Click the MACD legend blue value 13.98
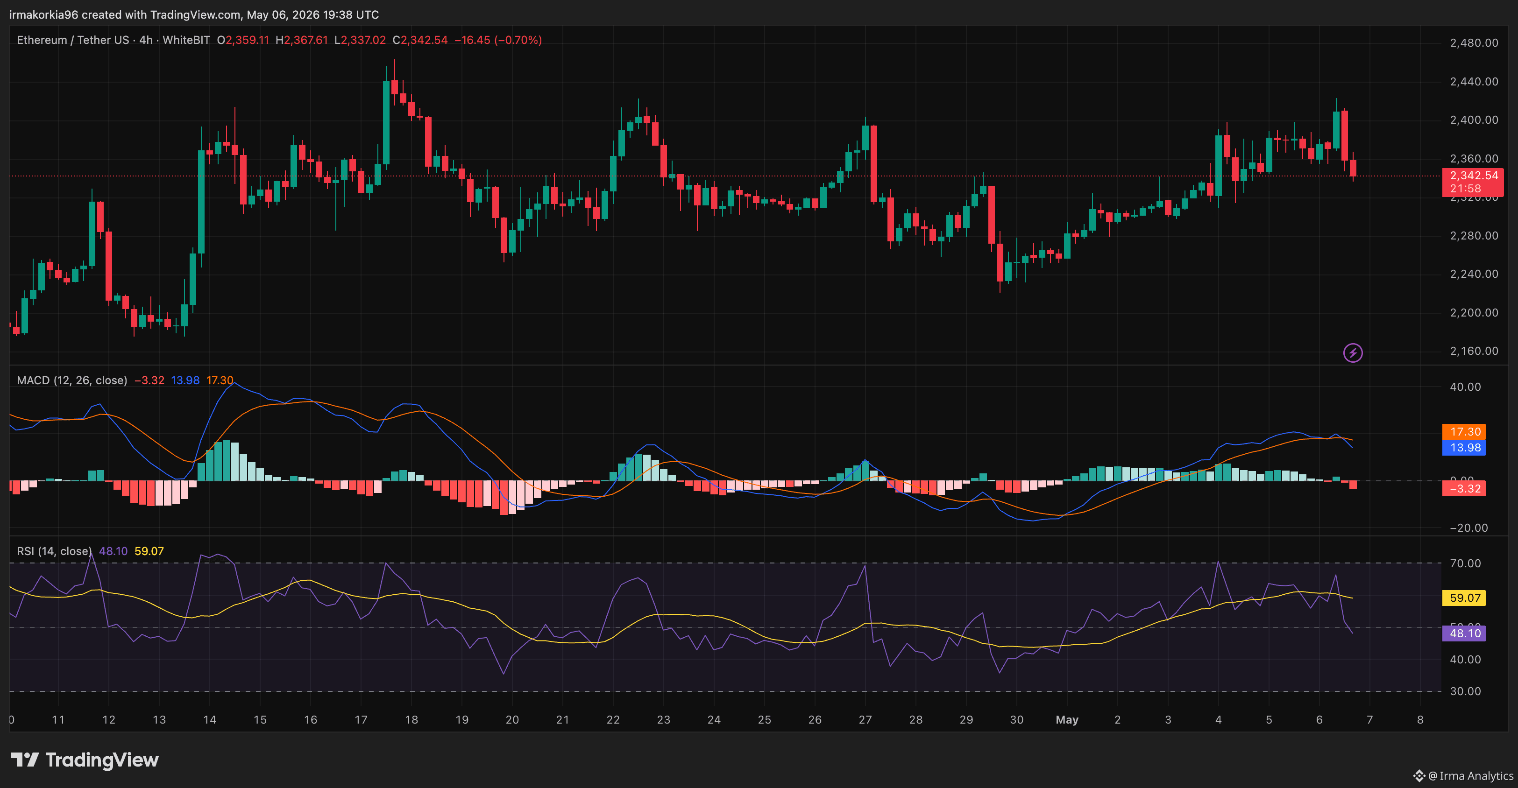The image size is (1518, 788). coord(185,380)
